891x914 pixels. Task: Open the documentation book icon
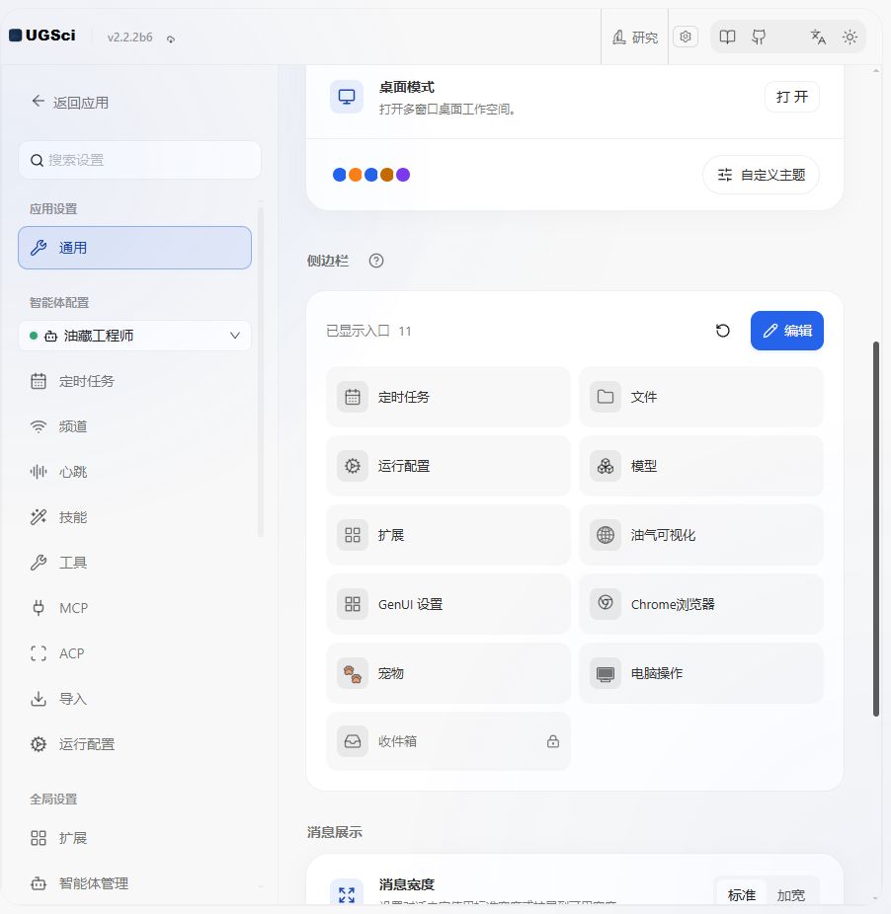tap(727, 38)
